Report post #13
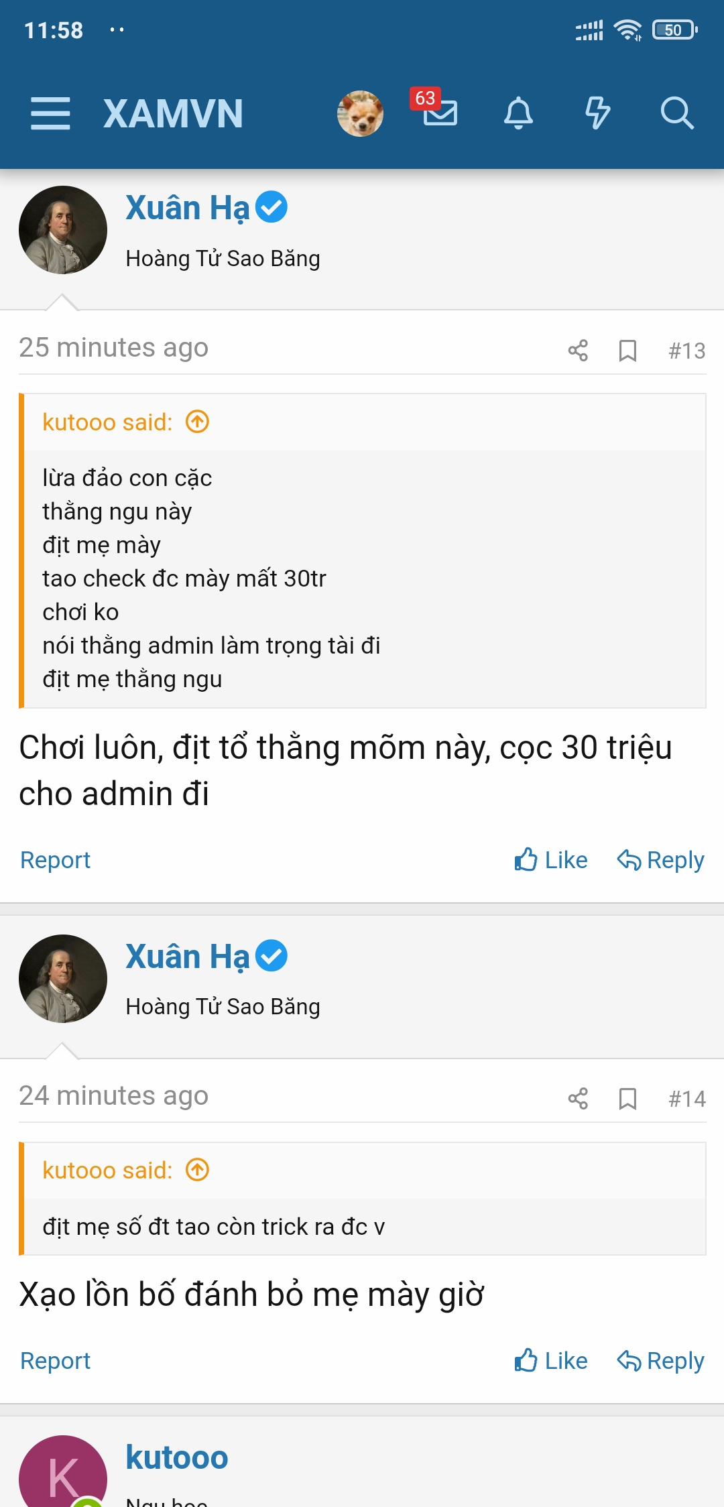Image resolution: width=724 pixels, height=1507 pixels. click(x=55, y=860)
